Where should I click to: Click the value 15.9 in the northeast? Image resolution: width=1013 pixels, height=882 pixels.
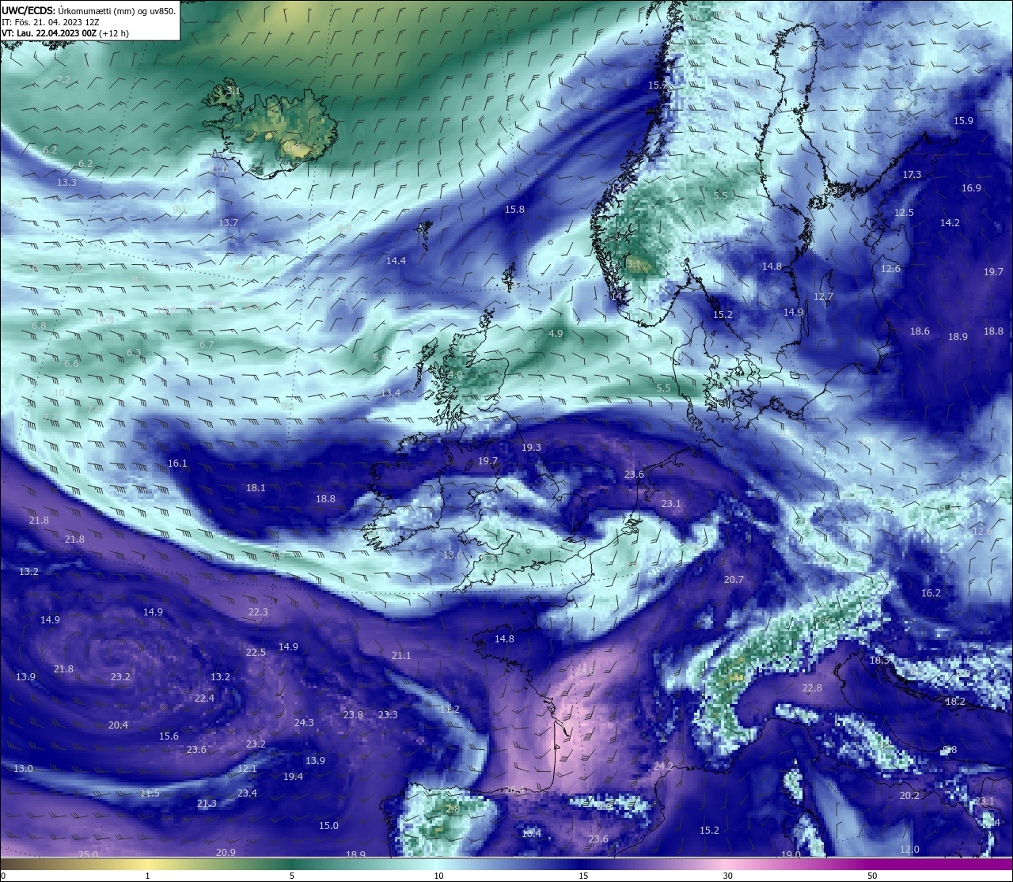click(x=963, y=121)
